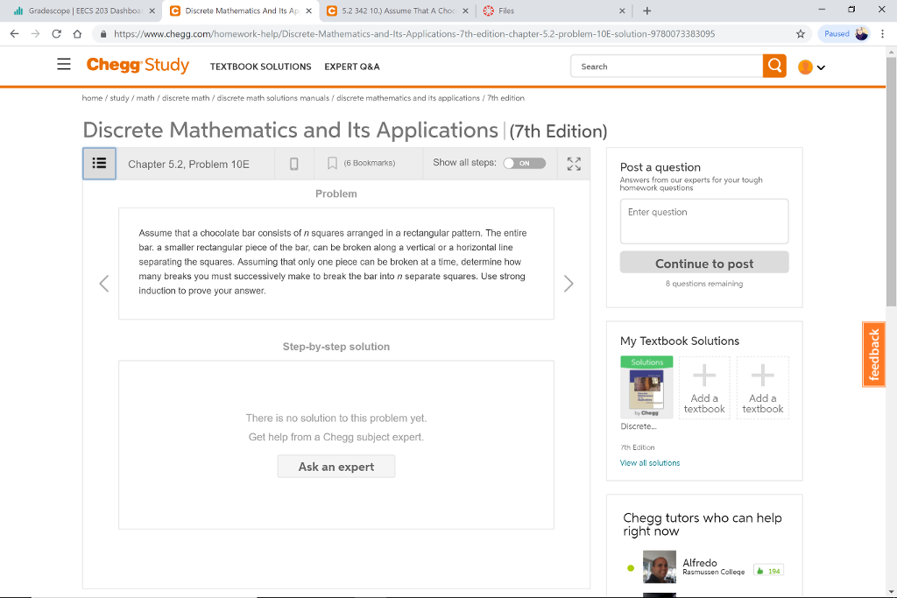Go back using the left problem chevron
The width and height of the screenshot is (897, 598).
[103, 283]
